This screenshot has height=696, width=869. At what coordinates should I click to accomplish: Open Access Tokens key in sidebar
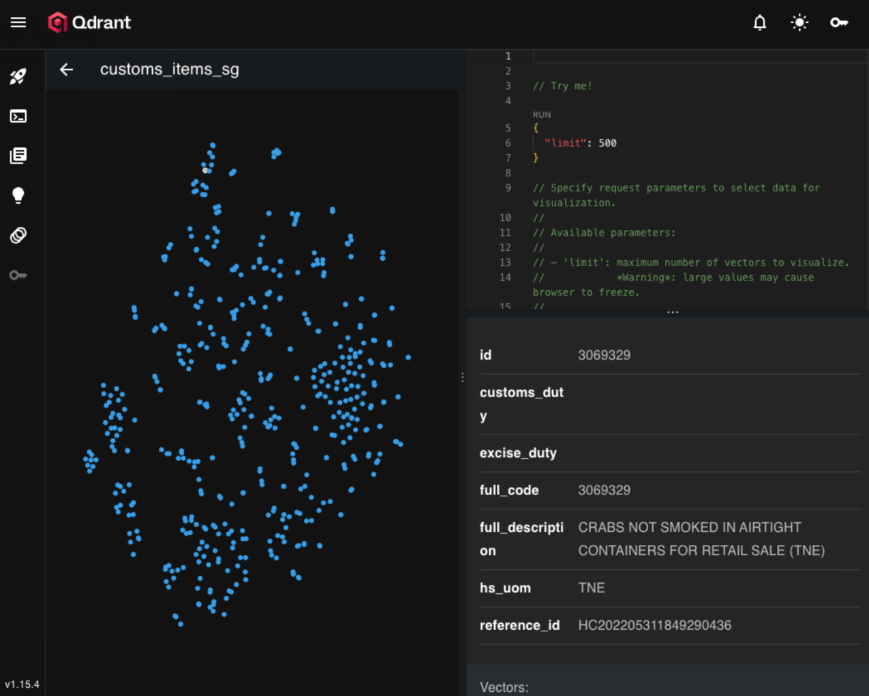click(18, 275)
